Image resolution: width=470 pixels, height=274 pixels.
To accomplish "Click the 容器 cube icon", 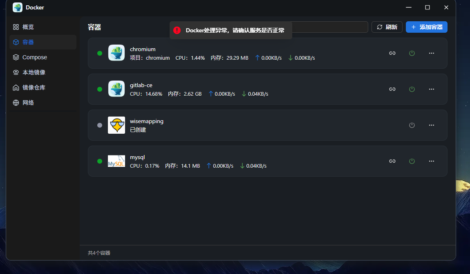I will point(16,42).
